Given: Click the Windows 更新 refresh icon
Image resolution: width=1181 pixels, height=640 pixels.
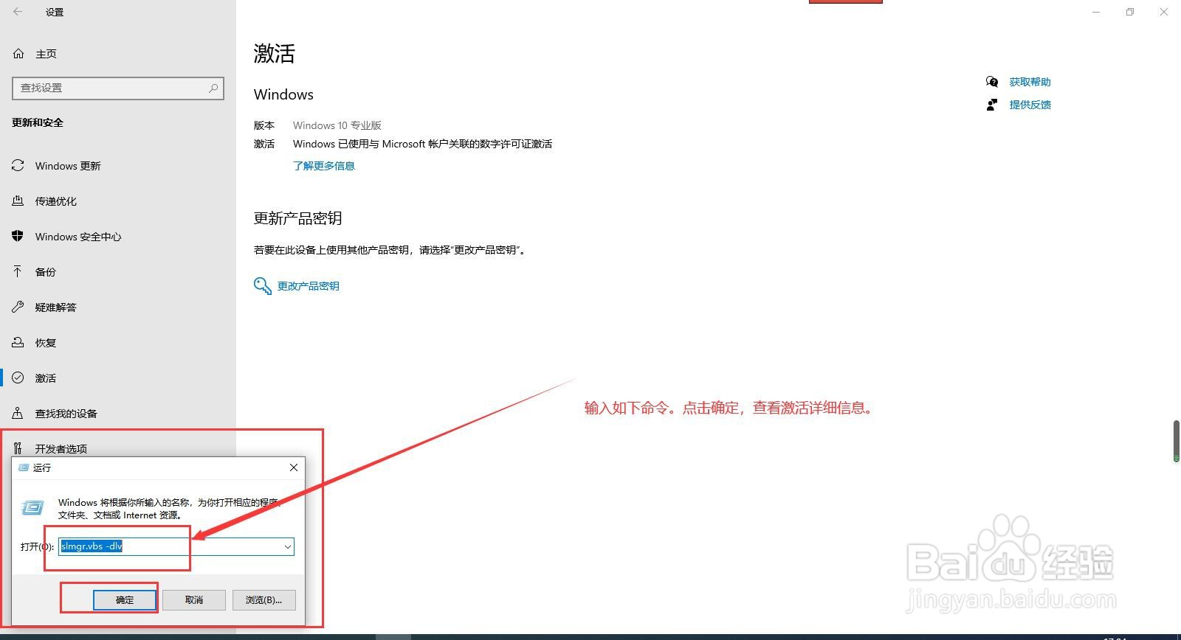Looking at the screenshot, I should [18, 166].
